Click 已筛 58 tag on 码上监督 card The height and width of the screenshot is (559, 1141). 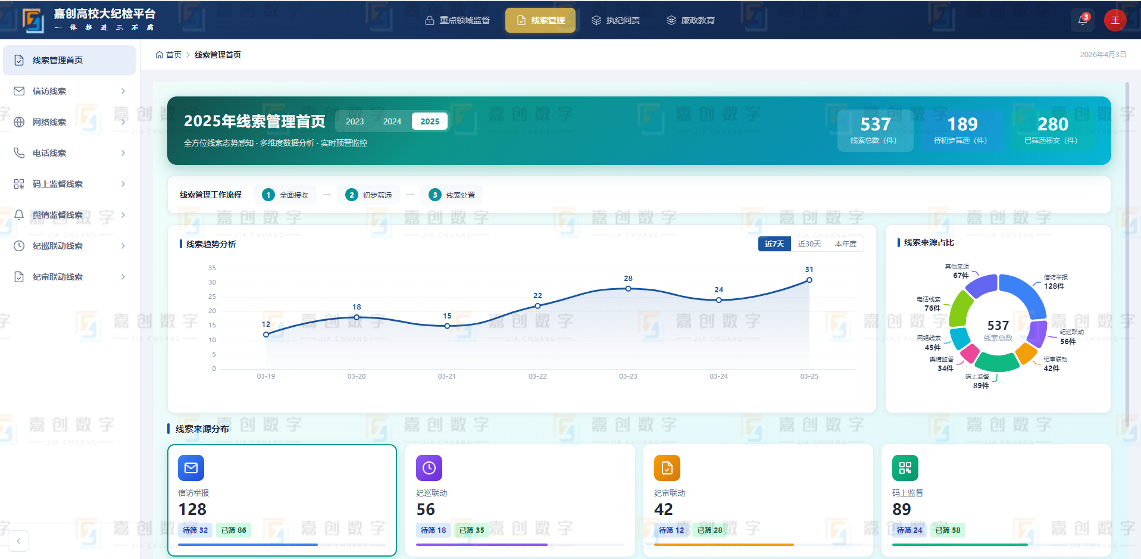pyautogui.click(x=948, y=530)
